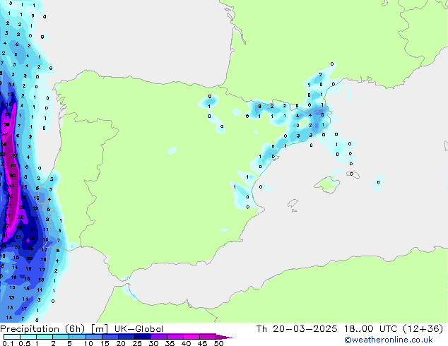Click the 1–2 legend color swatch
The width and height of the screenshot is (448, 346).
[x=45, y=337]
